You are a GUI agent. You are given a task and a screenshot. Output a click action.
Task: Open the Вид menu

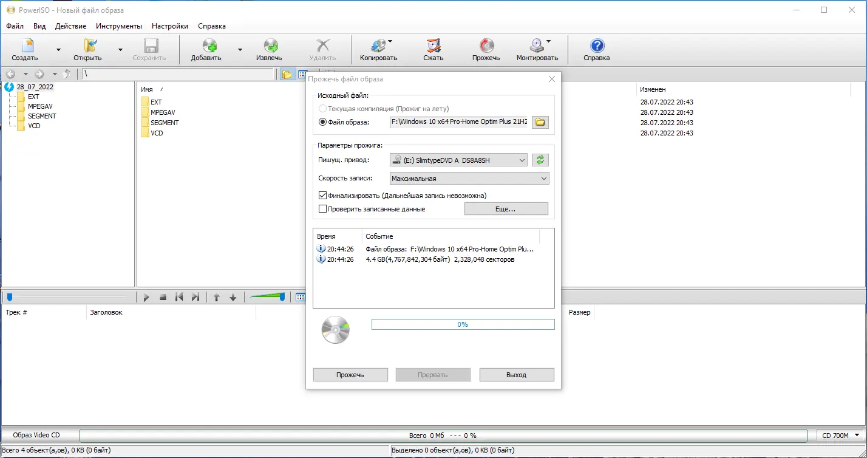click(x=39, y=26)
